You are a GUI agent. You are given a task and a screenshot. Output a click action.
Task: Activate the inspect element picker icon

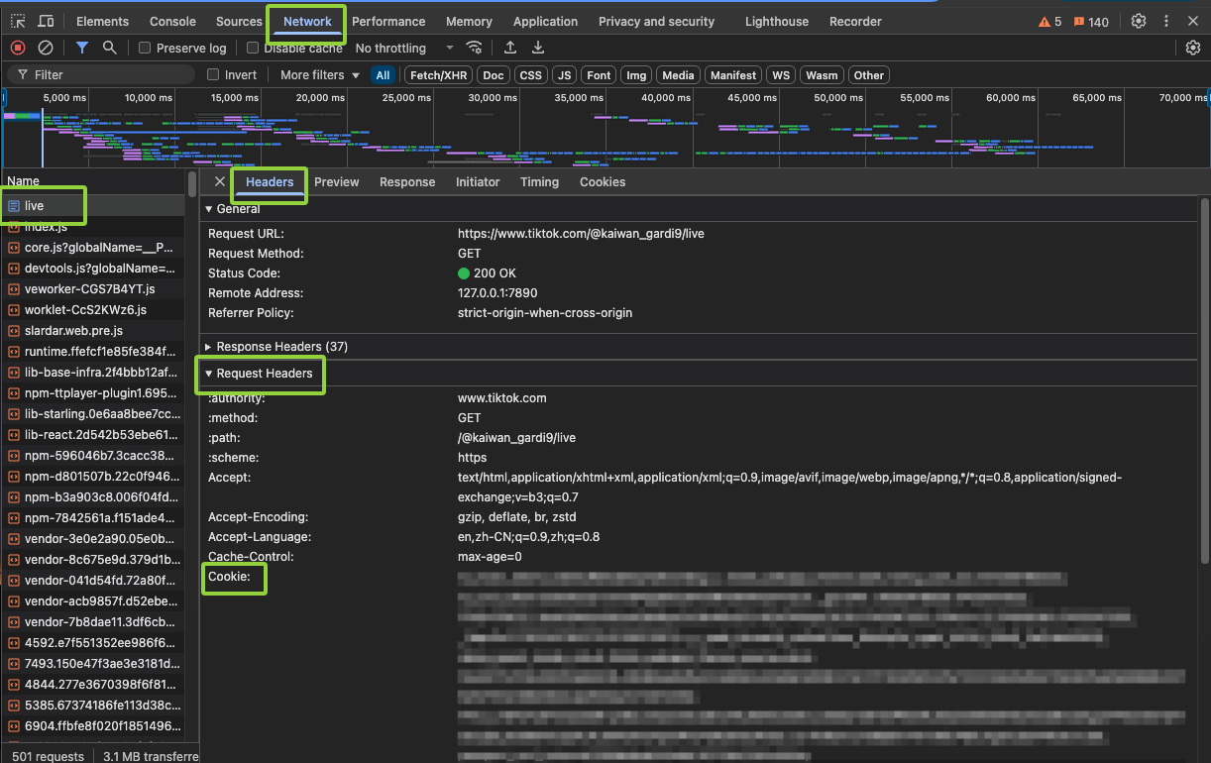(18, 21)
